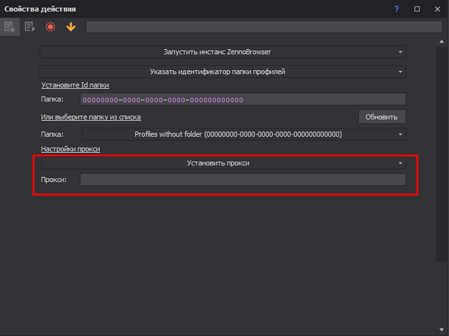The image size is (449, 336).
Task: Click the scrollbar up arrow
Action: coord(441,42)
